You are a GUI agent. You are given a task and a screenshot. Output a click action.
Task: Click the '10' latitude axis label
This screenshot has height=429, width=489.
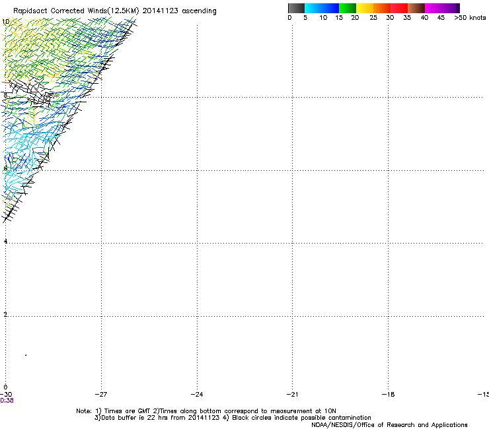5,22
